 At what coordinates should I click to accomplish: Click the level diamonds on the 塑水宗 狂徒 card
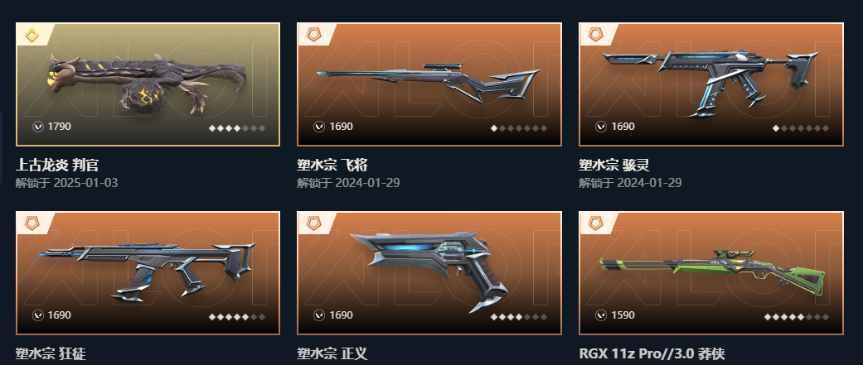(x=237, y=317)
